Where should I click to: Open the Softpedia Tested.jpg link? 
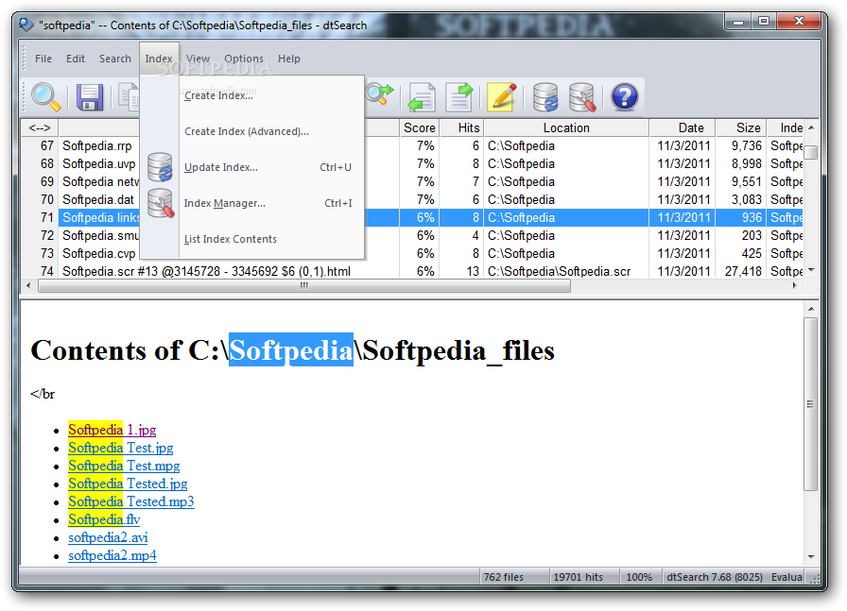(128, 484)
